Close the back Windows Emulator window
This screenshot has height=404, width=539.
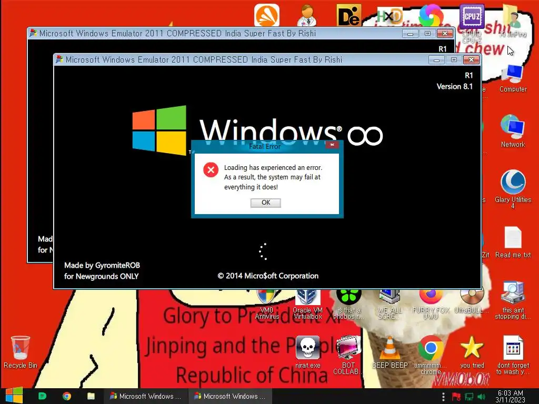[x=445, y=34]
